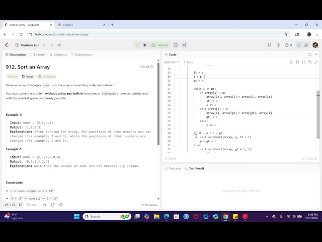Switch to the Description tab
The image size is (322, 242).
click(16, 54)
